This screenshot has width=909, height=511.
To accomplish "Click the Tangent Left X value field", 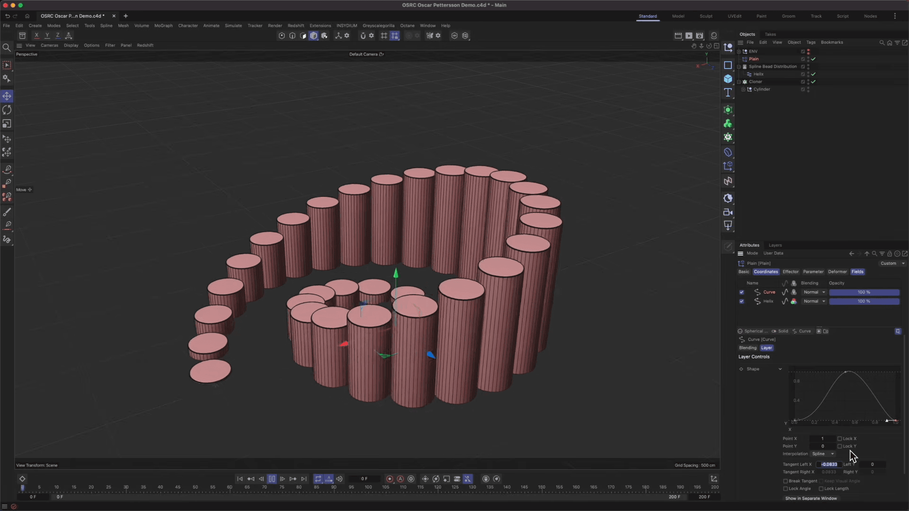I will 829,464.
